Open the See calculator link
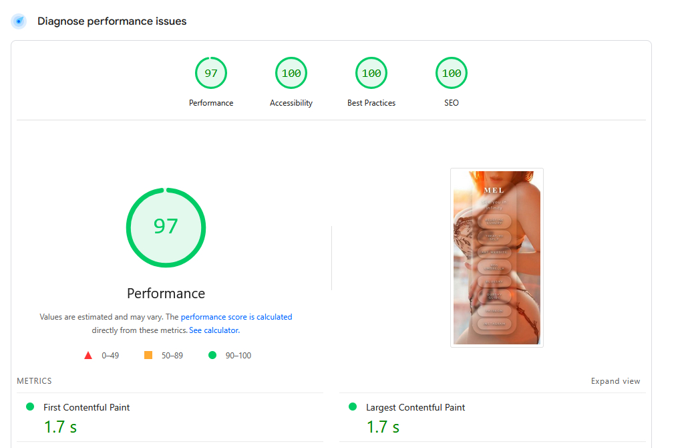This screenshot has height=448, width=686. click(x=214, y=330)
